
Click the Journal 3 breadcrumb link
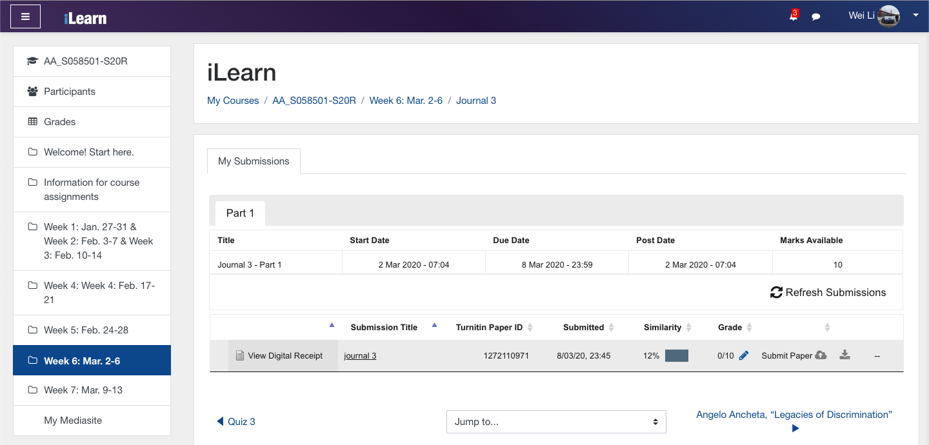coord(476,101)
